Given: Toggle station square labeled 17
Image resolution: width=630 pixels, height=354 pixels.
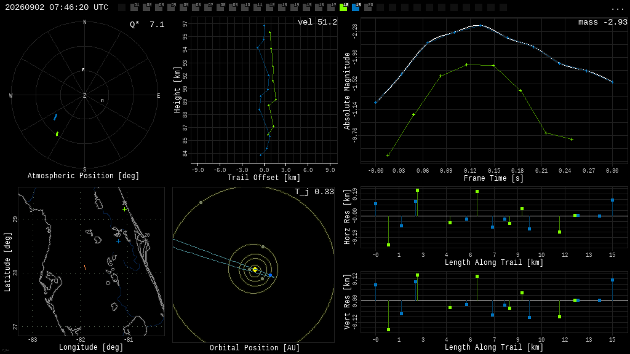Looking at the screenshot, I should 331,7.
